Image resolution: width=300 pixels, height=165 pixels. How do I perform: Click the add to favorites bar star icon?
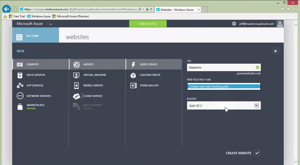point(5,16)
